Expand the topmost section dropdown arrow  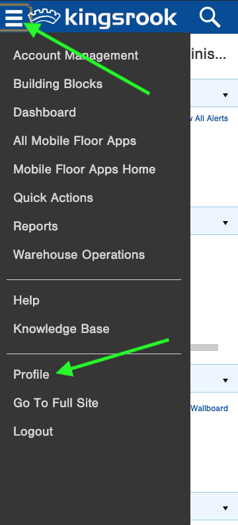pos(225,95)
